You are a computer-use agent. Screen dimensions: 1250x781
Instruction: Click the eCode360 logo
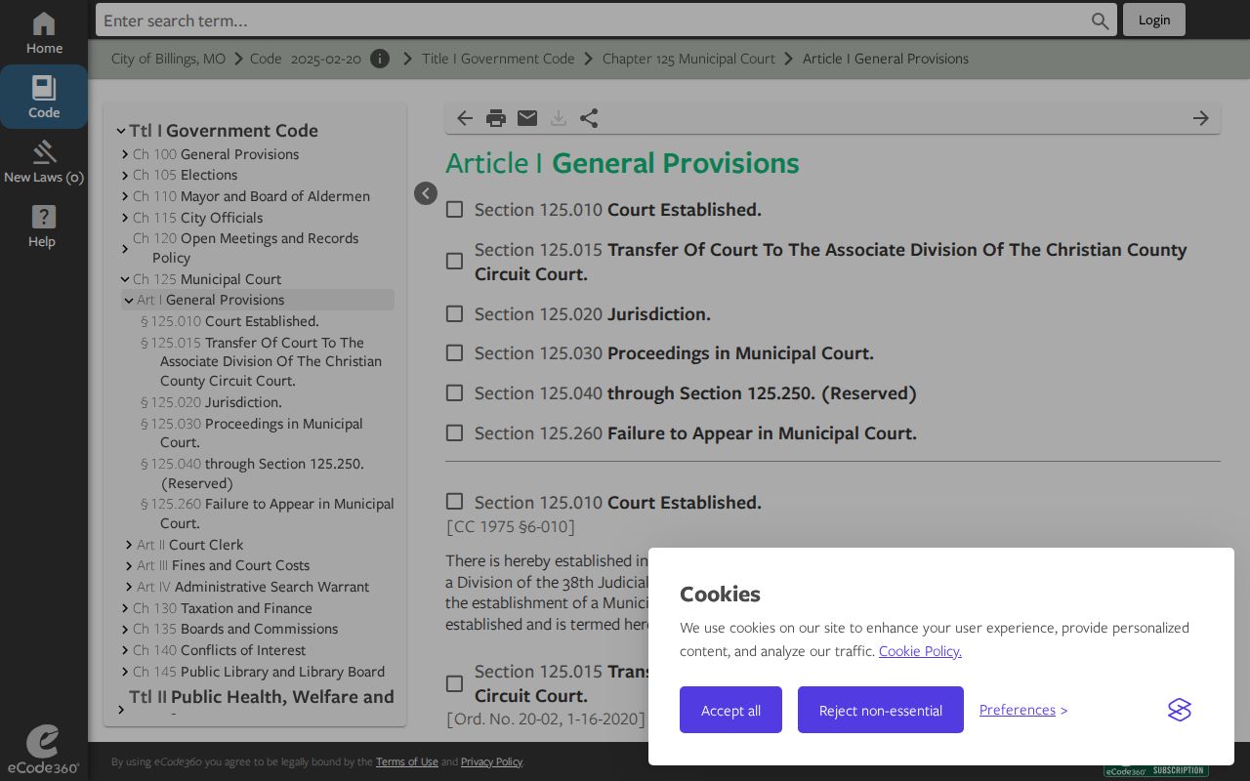pos(43,750)
